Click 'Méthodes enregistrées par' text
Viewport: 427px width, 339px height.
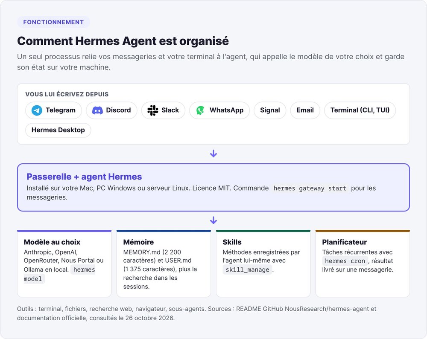click(261, 252)
